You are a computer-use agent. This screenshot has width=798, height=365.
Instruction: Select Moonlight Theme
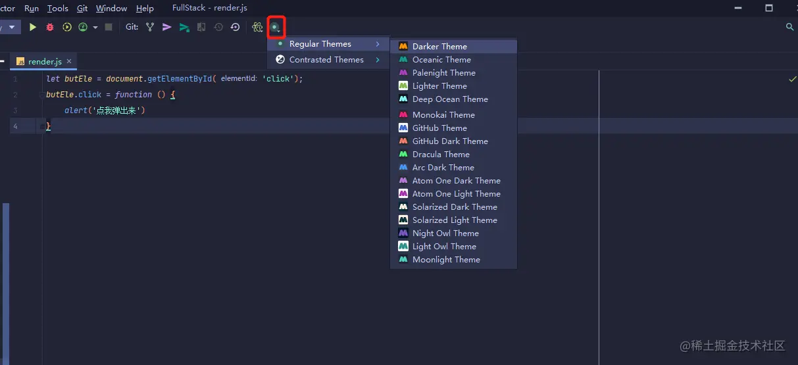453,260
